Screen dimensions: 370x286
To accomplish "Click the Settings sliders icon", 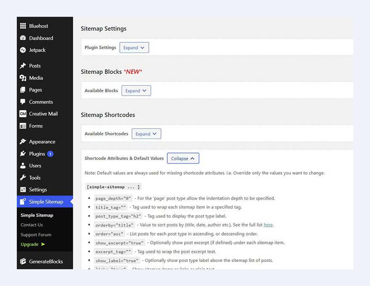I will click(23, 189).
